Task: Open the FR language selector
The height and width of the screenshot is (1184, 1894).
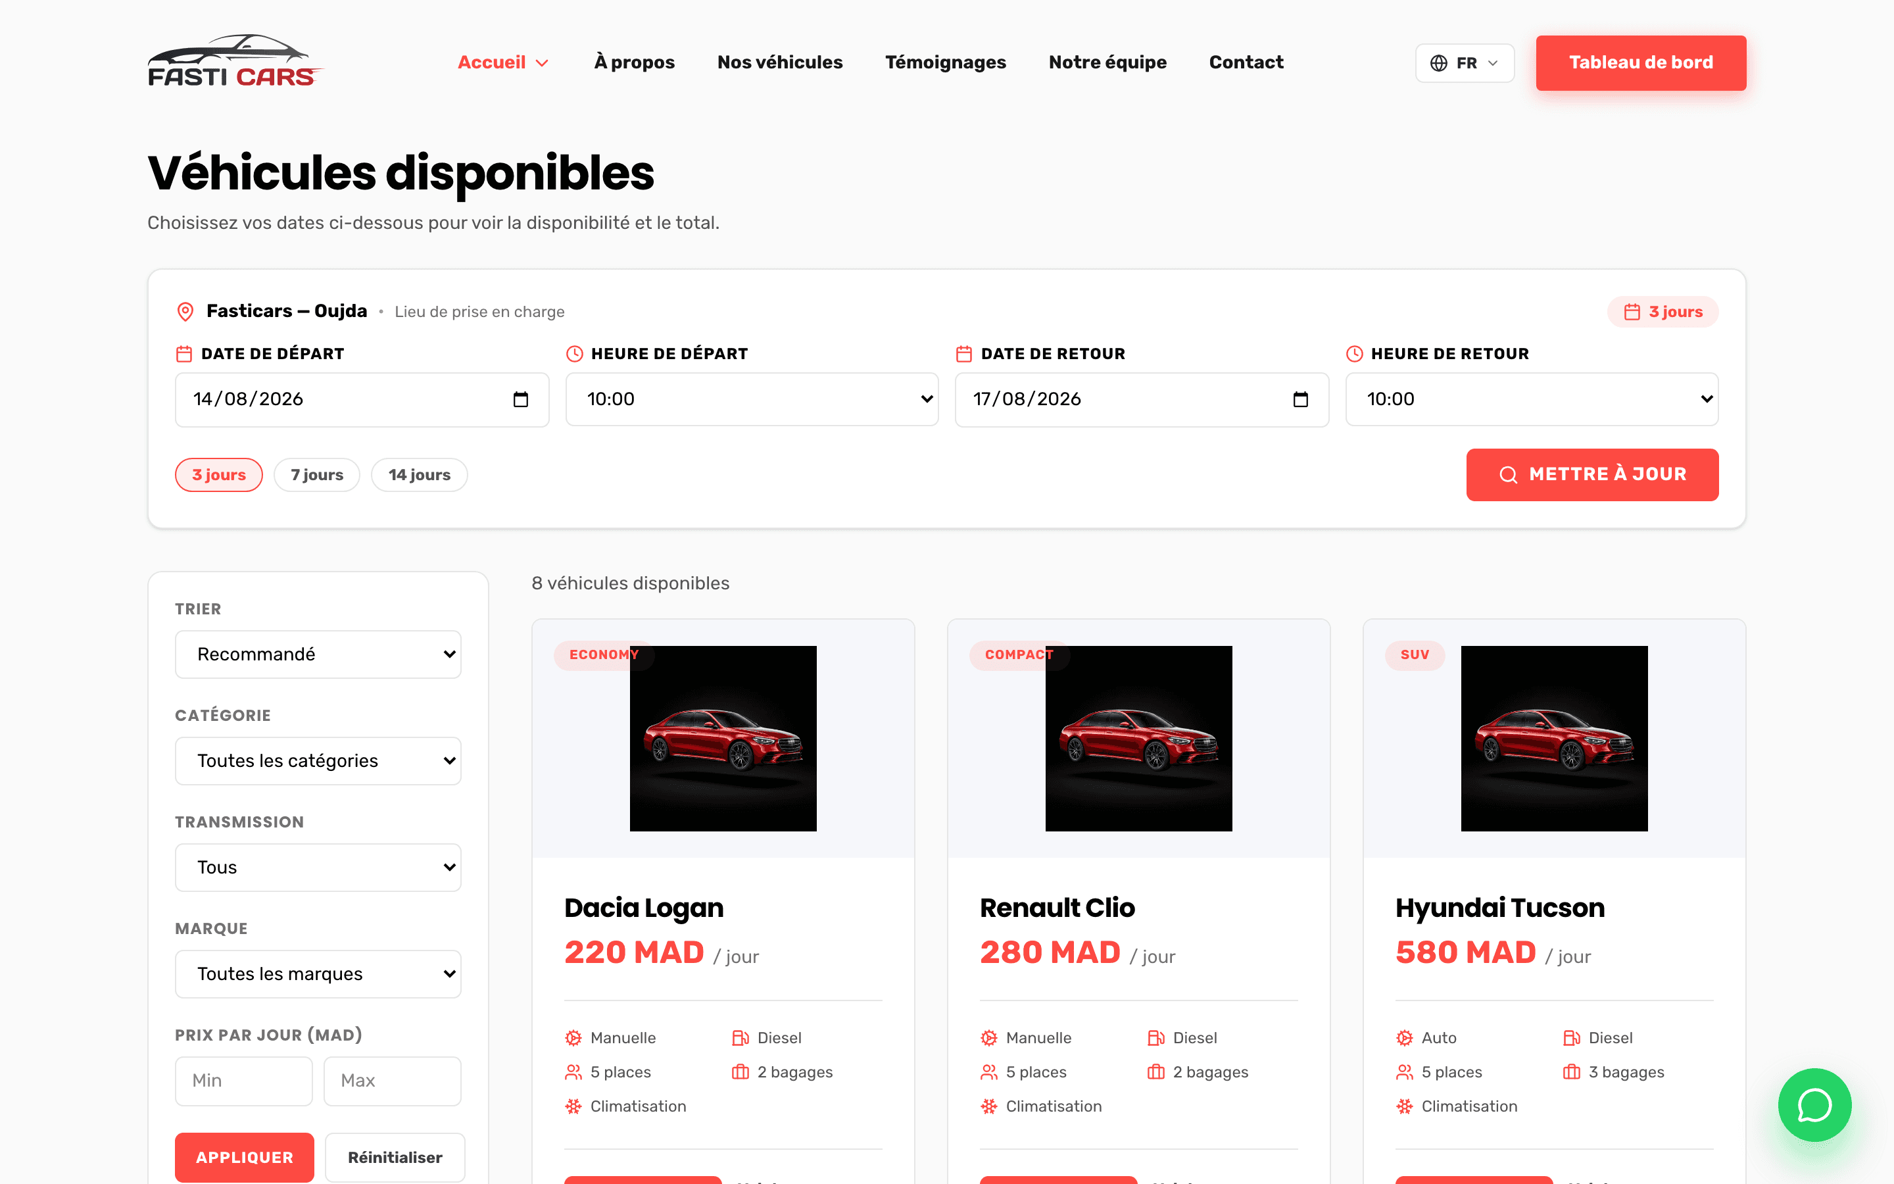Action: 1465,62
